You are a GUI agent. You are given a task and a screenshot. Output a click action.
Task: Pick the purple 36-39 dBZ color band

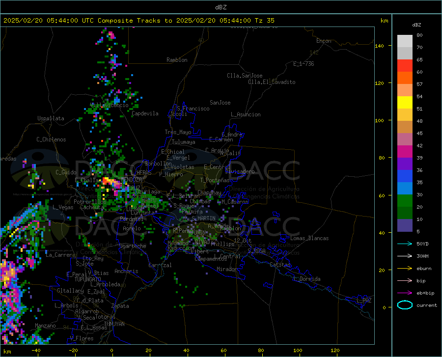[405, 164]
